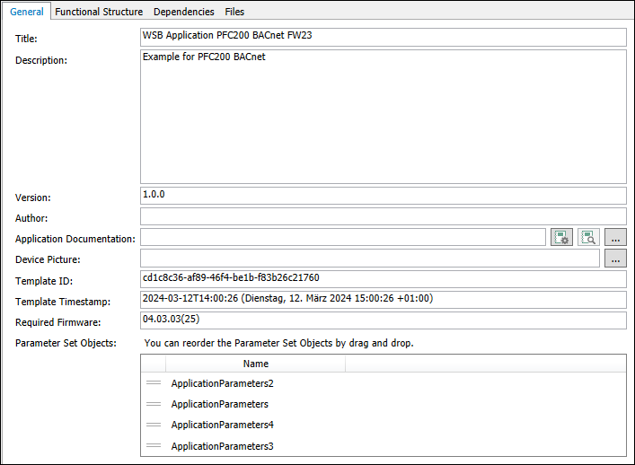Click the documentation icon with magnifier
The image size is (635, 465).
point(588,237)
